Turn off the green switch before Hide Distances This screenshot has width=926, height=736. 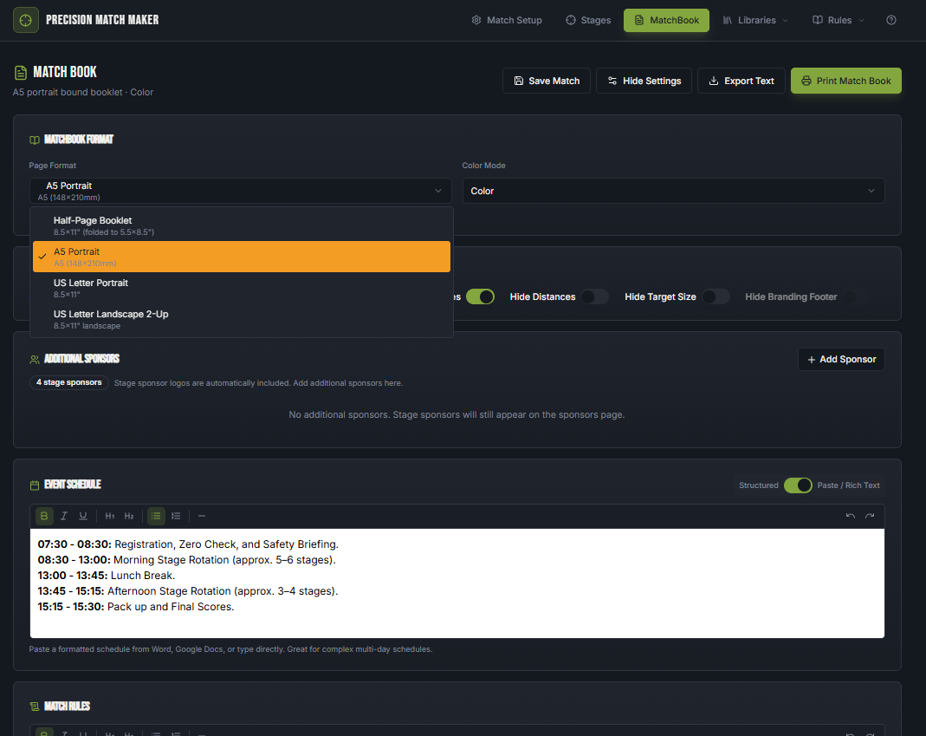(x=480, y=296)
